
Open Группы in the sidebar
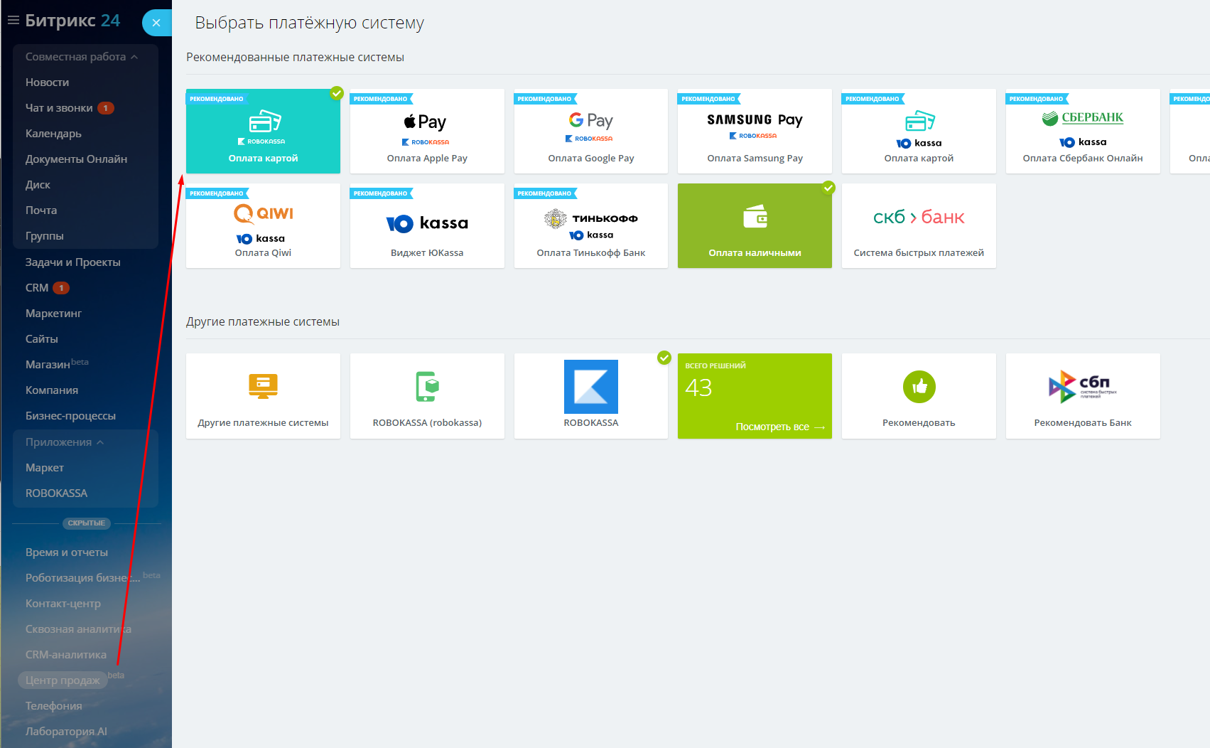(44, 236)
